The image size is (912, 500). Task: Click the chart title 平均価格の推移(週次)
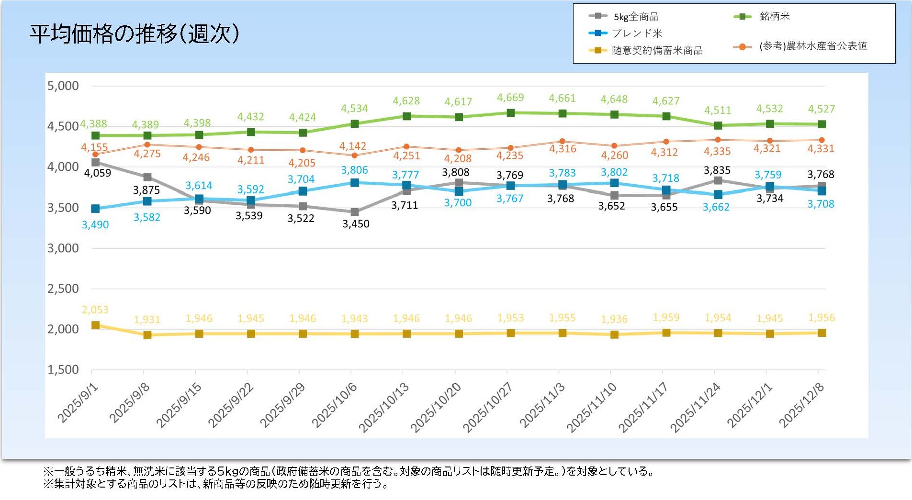point(135,33)
